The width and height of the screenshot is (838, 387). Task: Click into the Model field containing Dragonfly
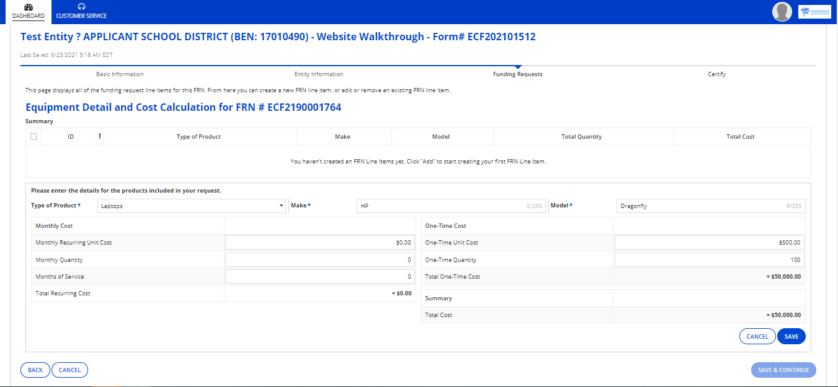point(710,206)
